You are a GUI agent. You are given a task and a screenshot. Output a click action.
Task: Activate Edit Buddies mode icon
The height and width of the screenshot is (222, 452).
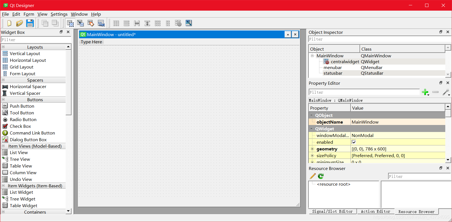(91, 23)
